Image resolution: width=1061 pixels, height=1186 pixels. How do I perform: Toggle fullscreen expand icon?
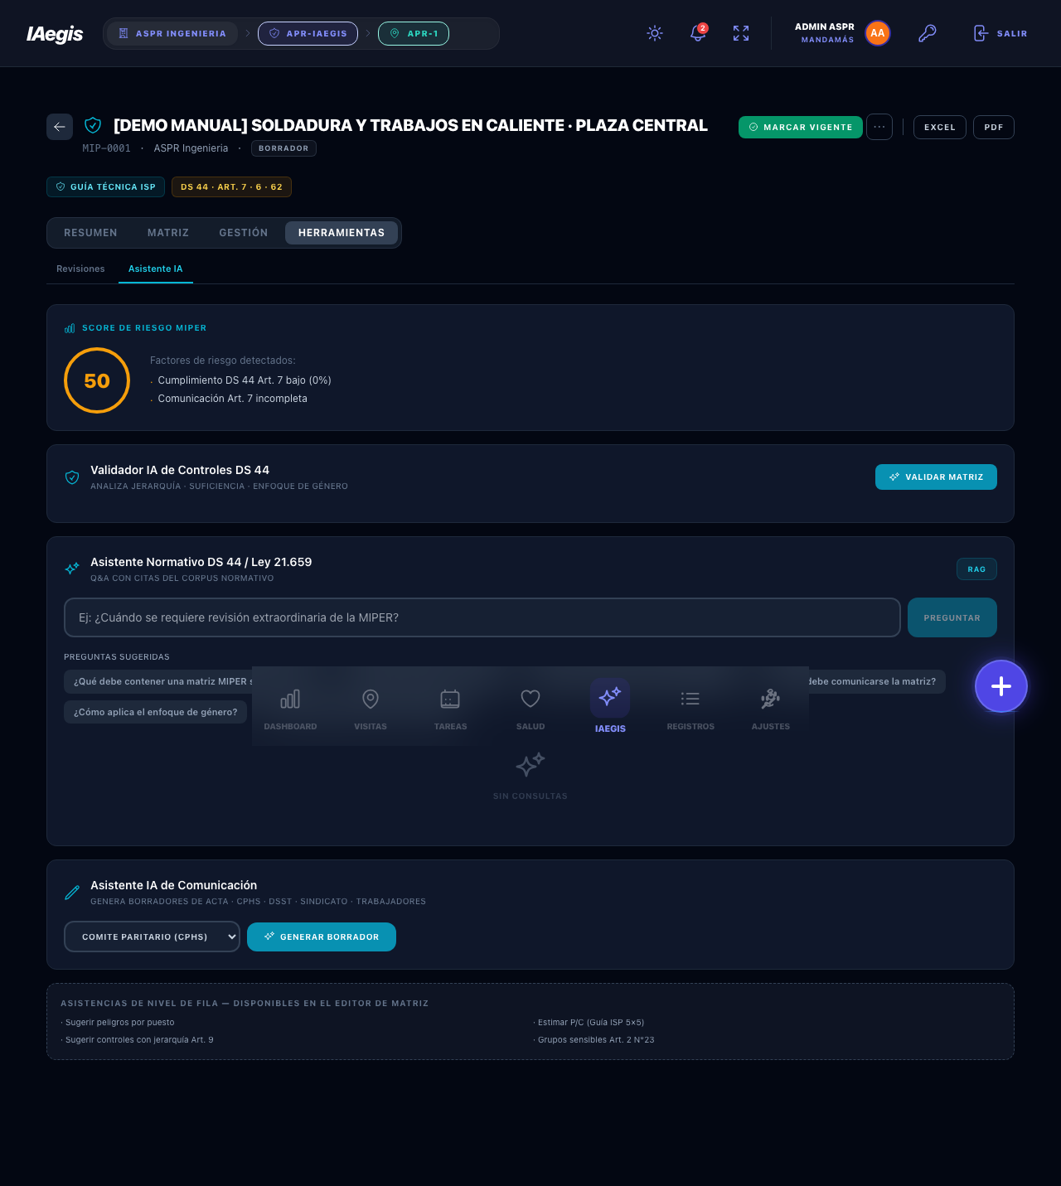741,33
